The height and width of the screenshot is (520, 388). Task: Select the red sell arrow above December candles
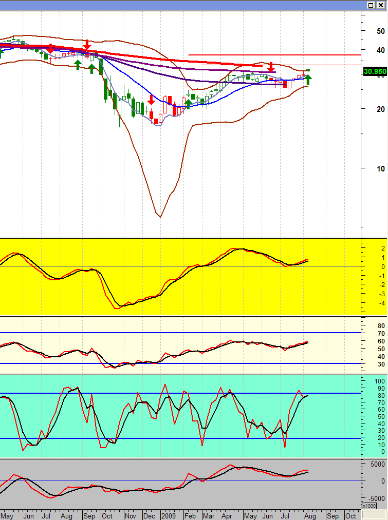[x=151, y=100]
